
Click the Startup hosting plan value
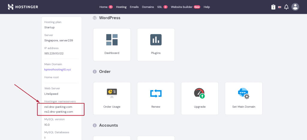[x=49, y=27]
